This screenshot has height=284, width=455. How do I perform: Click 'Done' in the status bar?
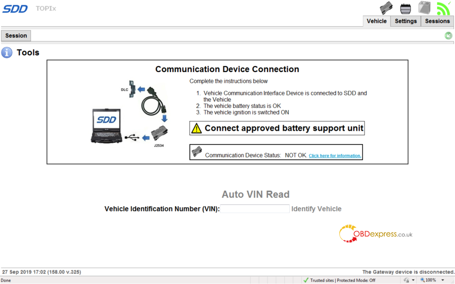[x=6, y=280]
